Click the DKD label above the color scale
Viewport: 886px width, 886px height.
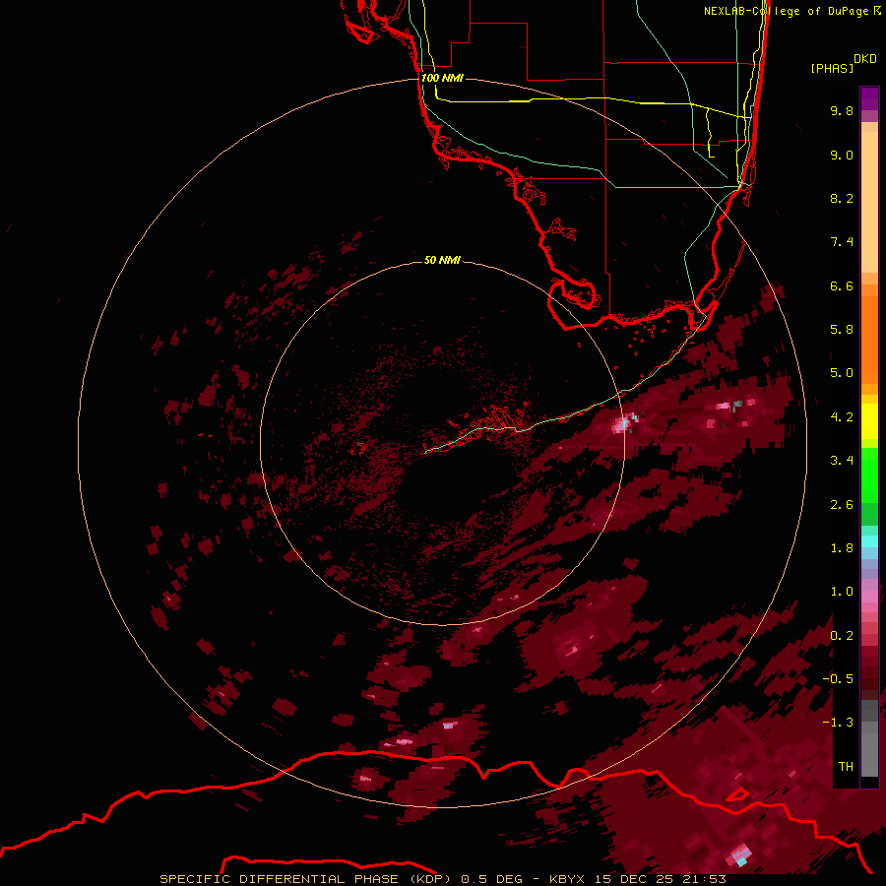[865, 59]
